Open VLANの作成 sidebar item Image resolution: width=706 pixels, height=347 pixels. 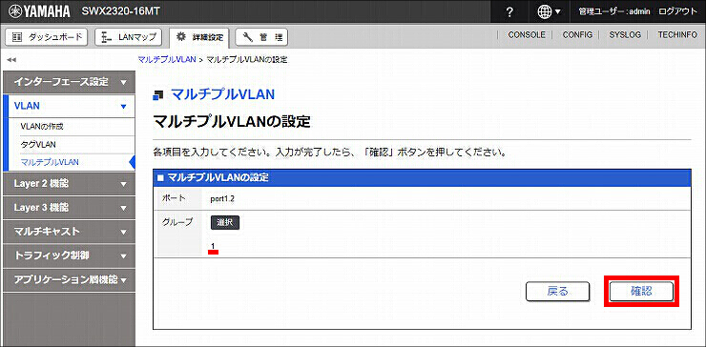pyautogui.click(x=42, y=127)
